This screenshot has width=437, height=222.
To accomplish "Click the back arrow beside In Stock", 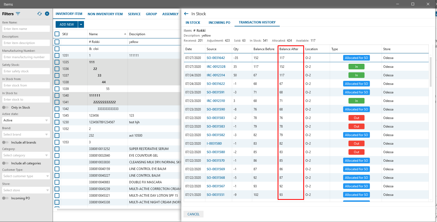I will click(x=186, y=14).
